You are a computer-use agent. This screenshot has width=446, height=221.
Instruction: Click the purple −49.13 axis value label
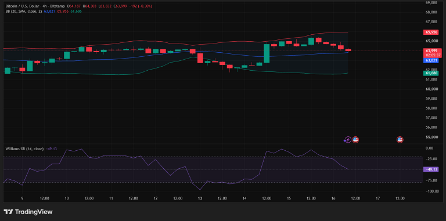431,169
